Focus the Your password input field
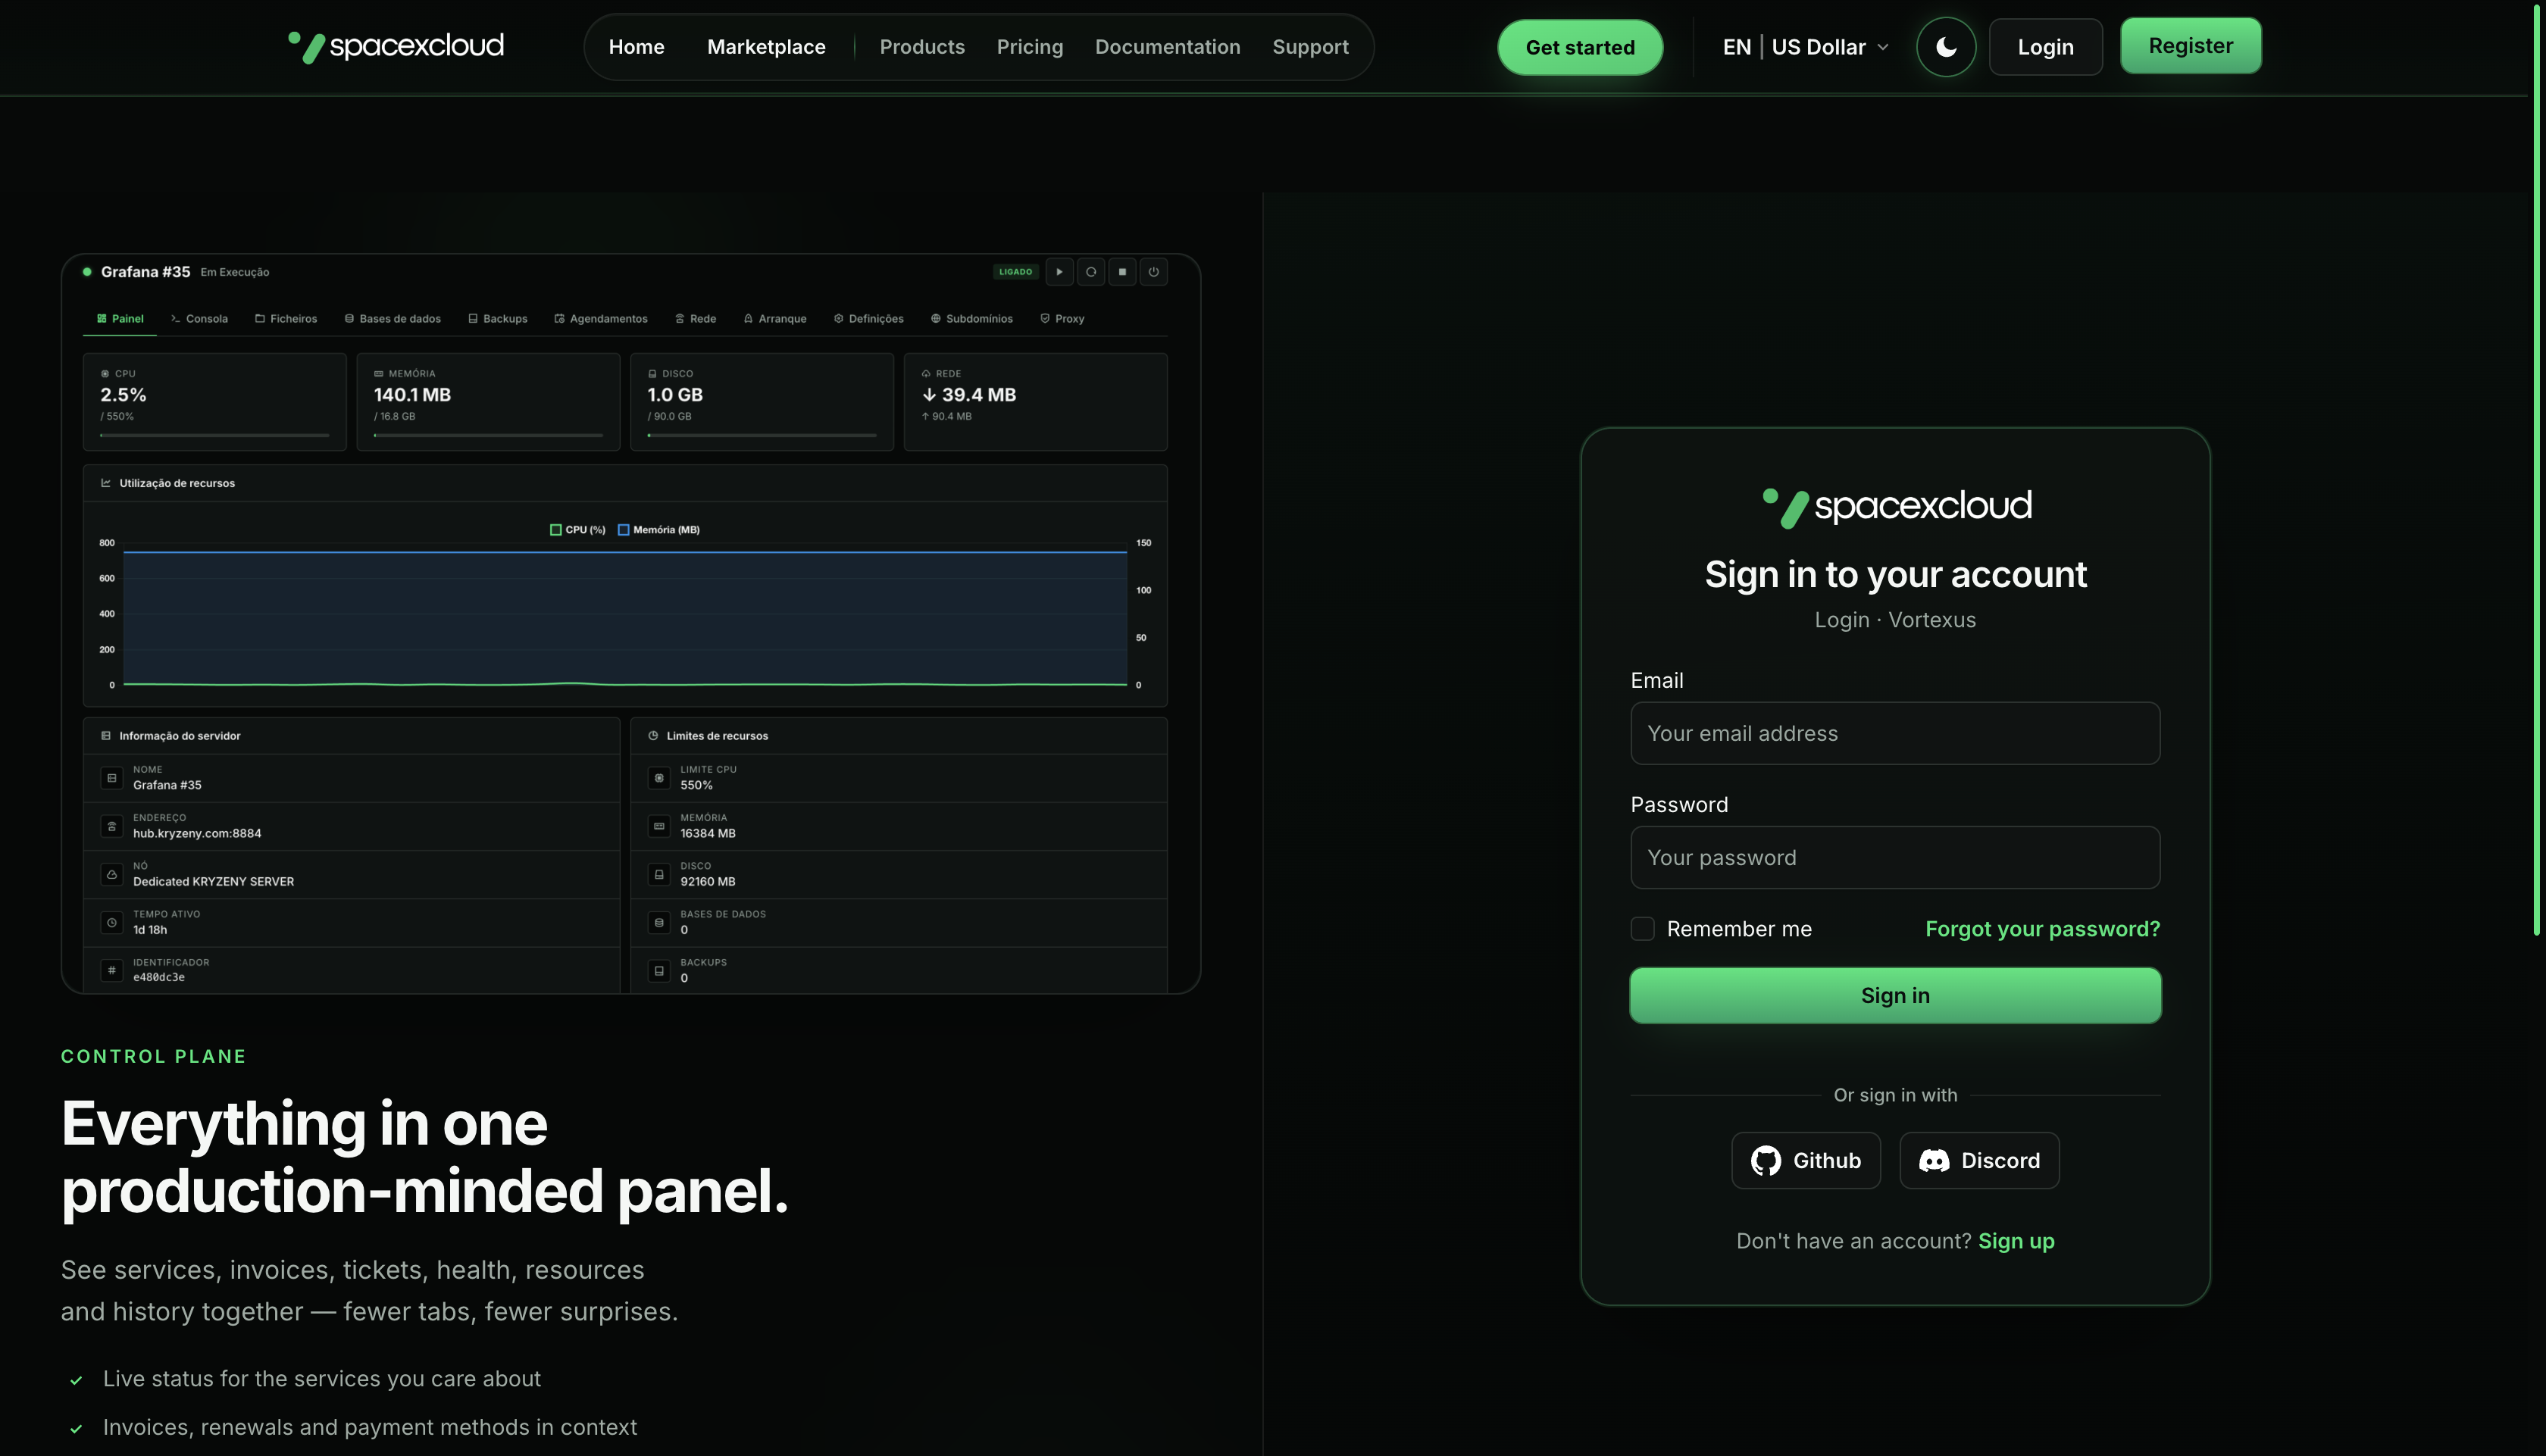This screenshot has height=1456, width=2546. 1895,857
